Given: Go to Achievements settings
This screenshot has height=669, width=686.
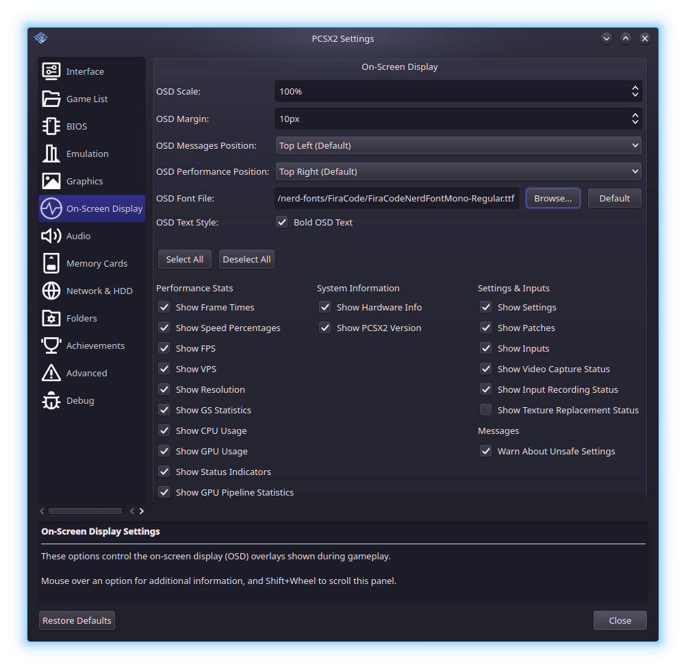Looking at the screenshot, I should [92, 345].
